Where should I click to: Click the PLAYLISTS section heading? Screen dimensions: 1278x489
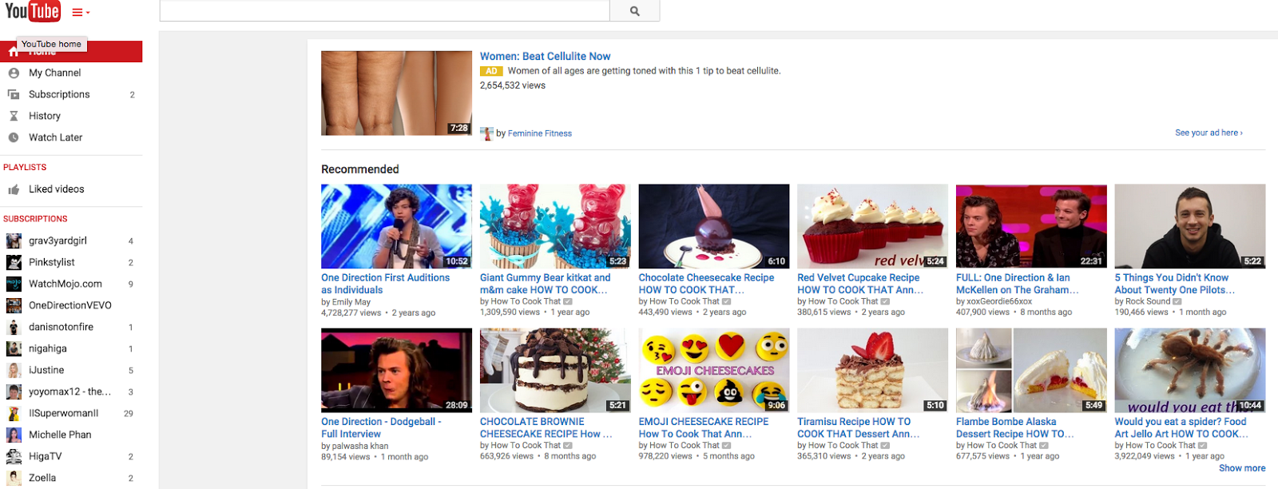tap(25, 167)
